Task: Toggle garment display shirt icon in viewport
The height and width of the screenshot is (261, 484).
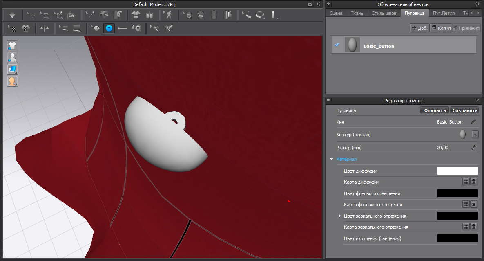Action: [12, 45]
